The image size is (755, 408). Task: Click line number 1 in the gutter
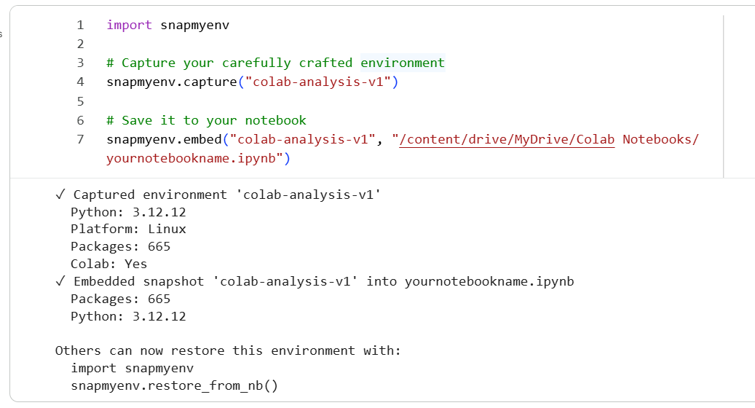tap(80, 25)
